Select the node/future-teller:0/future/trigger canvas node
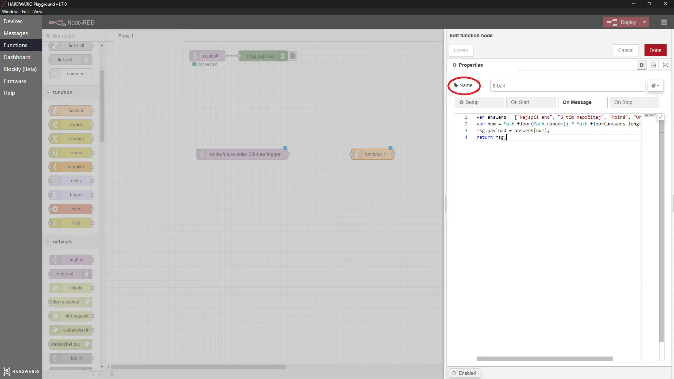Image resolution: width=674 pixels, height=379 pixels. pos(242,154)
